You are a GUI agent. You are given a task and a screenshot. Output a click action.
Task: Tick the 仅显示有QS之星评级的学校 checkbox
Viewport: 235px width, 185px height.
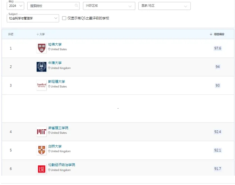coord(64,18)
